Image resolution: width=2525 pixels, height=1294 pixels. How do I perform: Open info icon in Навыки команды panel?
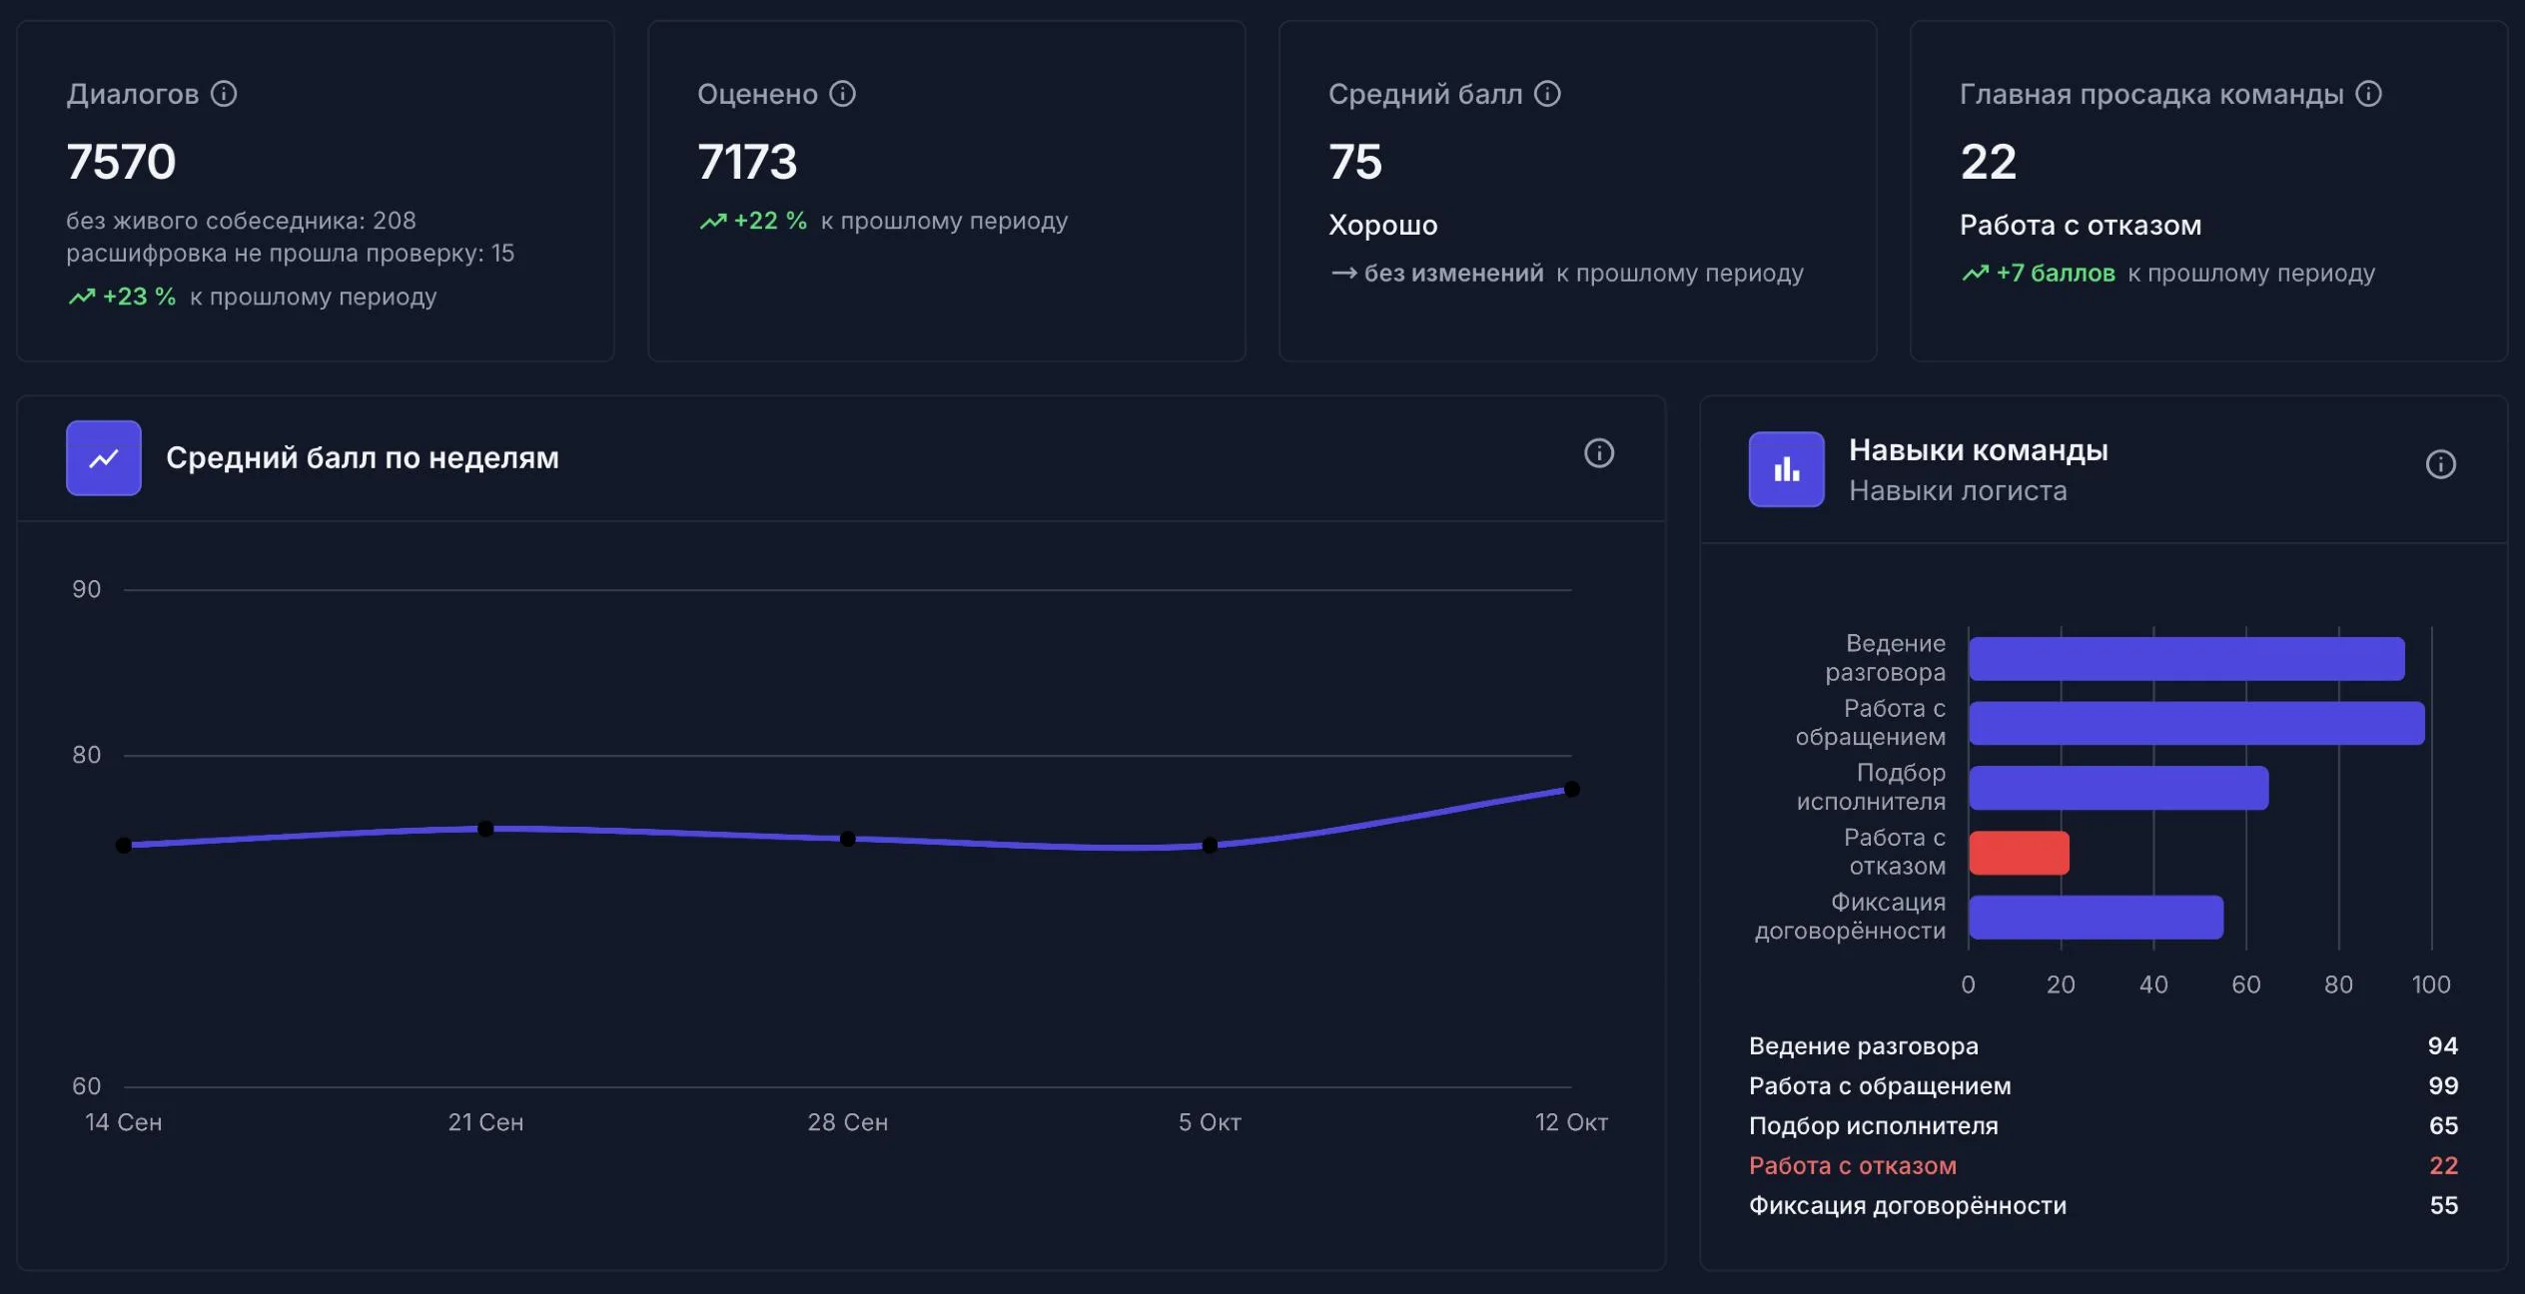click(x=2440, y=464)
